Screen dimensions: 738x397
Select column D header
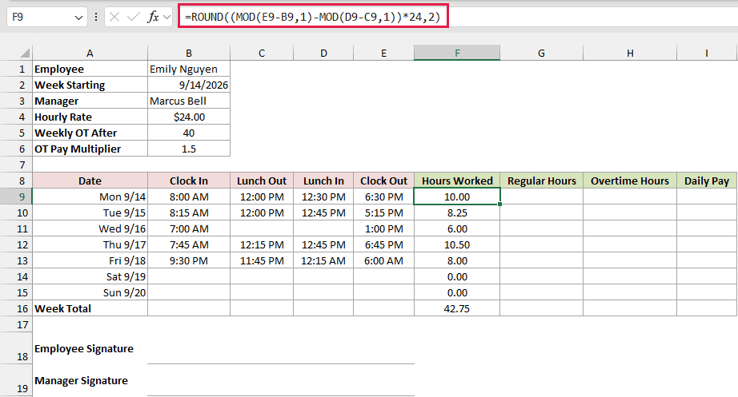tap(323, 53)
